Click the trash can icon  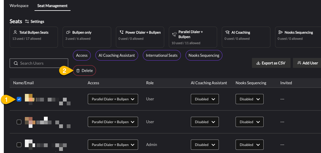[x=78, y=71]
